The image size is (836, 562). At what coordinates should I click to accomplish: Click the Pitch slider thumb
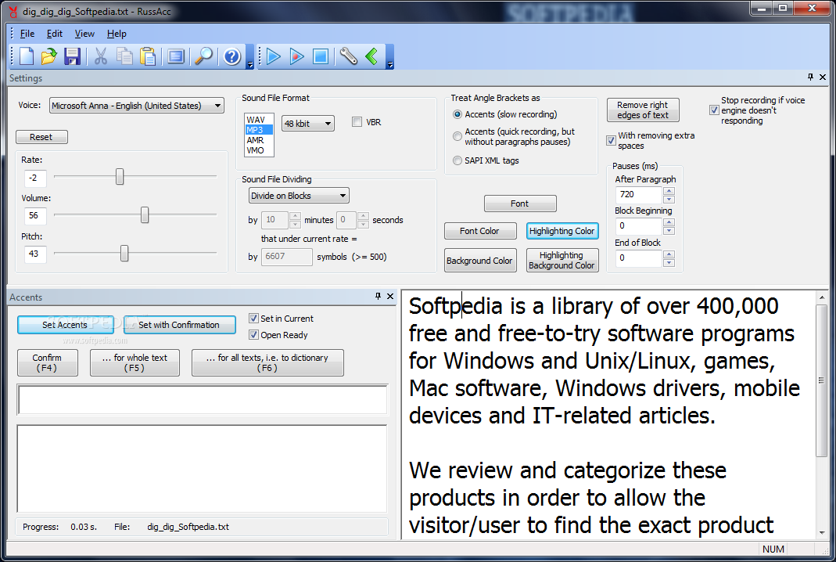click(124, 254)
